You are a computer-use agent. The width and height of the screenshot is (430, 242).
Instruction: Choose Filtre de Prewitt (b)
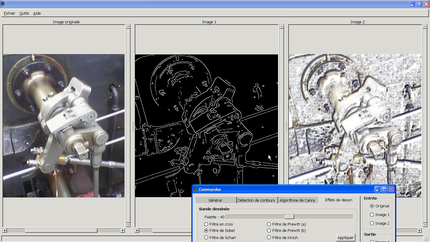click(286, 230)
